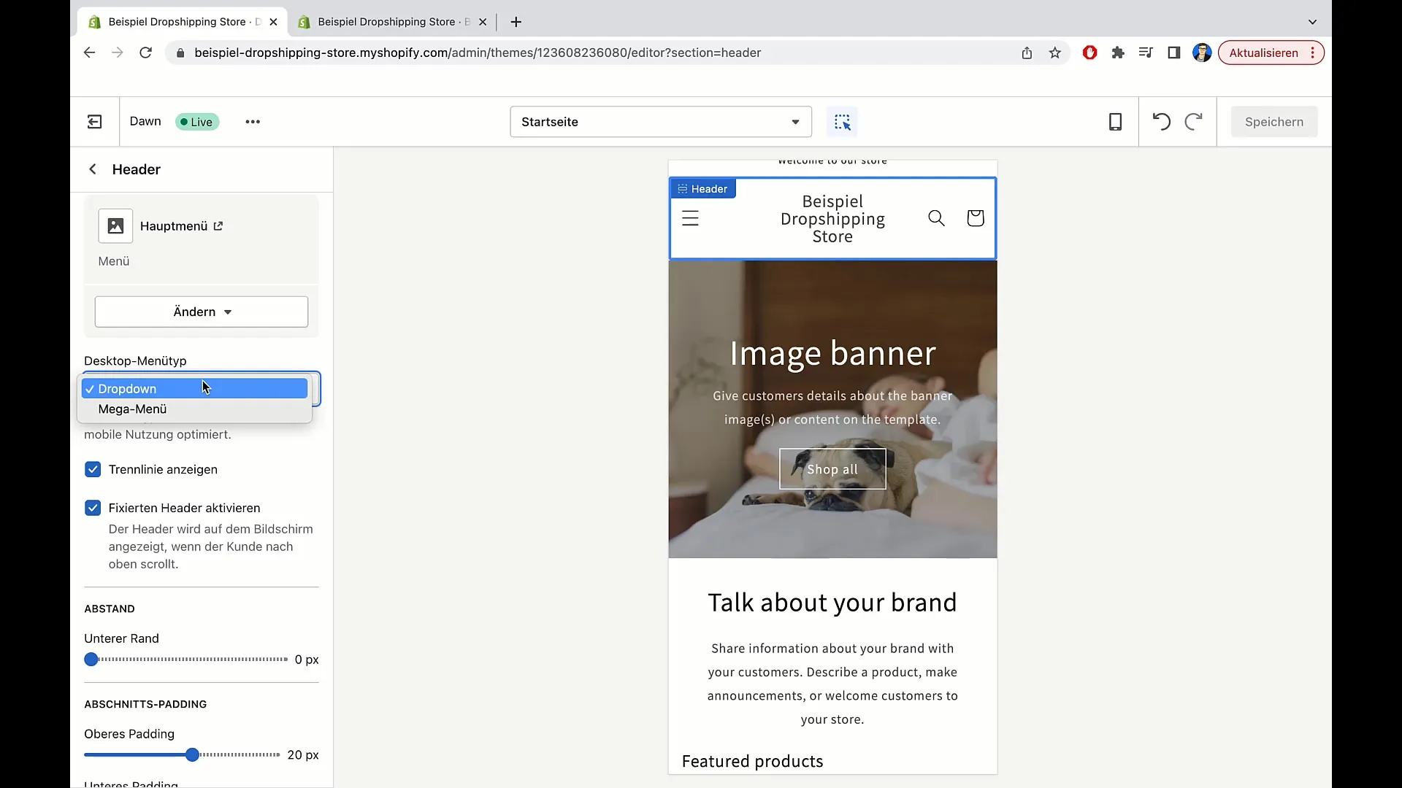Click Beispiel Dropshipping Store title in preview
This screenshot has height=788, width=1402.
[x=832, y=219]
